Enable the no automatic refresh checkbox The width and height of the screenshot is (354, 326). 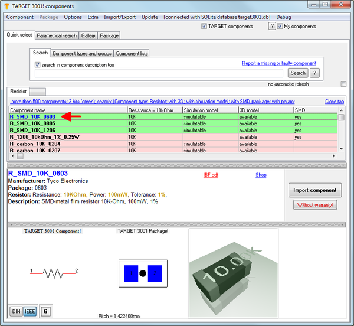click(343, 84)
